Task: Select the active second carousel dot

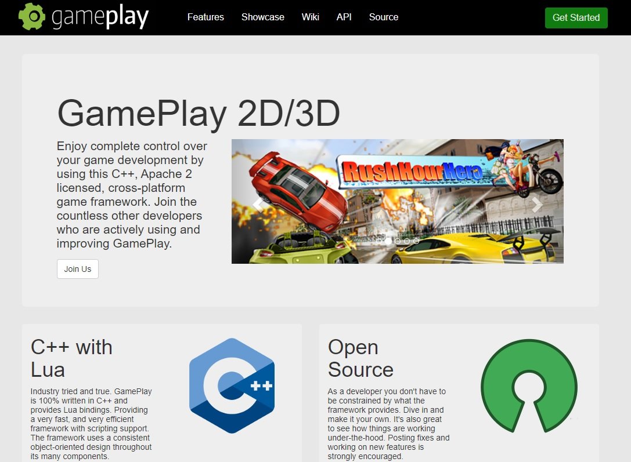Action: click(388, 241)
